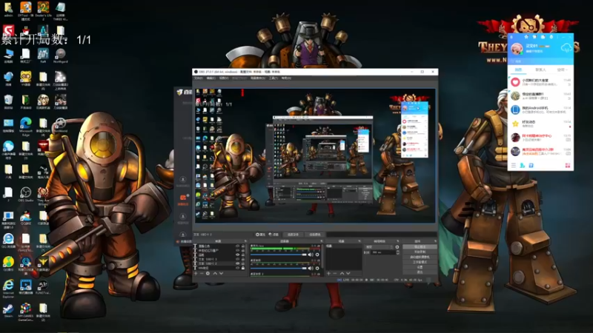Move selected source up in Sources panel
The width and height of the screenshot is (593, 333).
tap(215, 273)
